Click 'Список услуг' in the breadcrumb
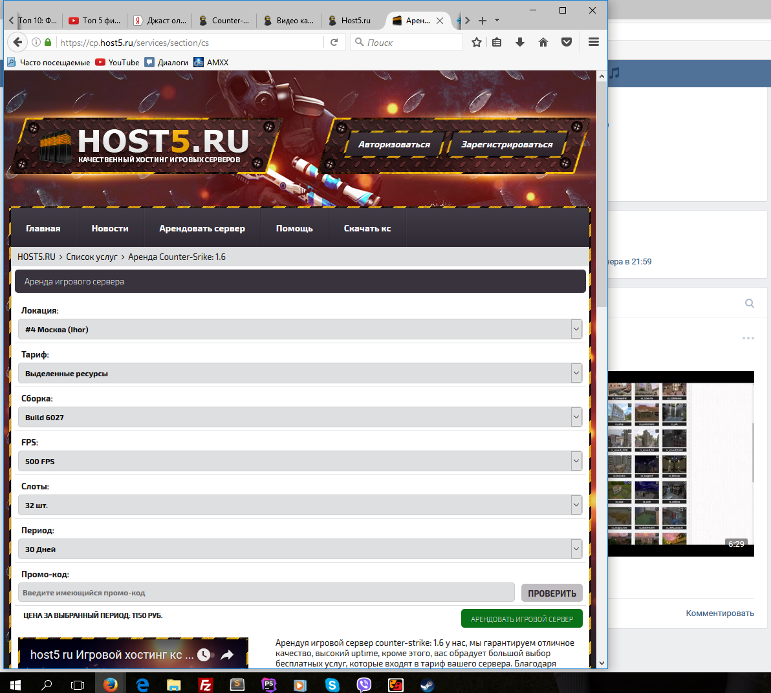771x693 pixels. click(x=92, y=257)
